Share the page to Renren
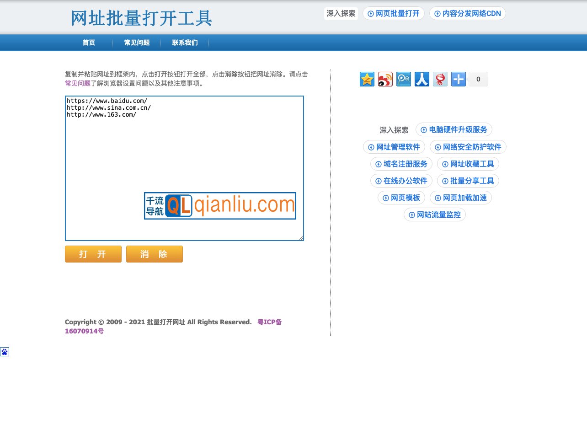Image resolution: width=587 pixels, height=440 pixels. coord(422,79)
